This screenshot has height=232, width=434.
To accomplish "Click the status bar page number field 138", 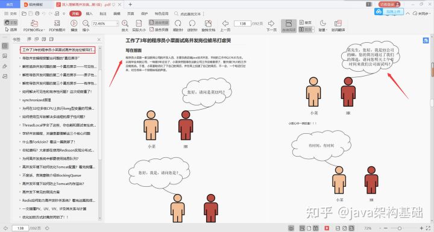I will [x=20, y=228].
